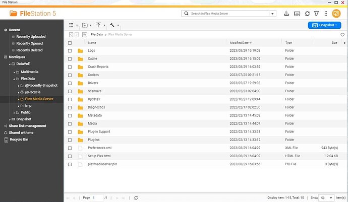Check the box for Crash Reports folder
The height and width of the screenshot is (202, 348).
(70, 67)
